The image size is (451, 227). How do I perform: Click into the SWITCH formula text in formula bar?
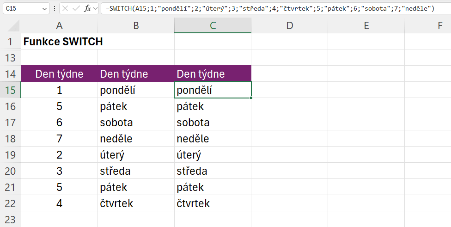[x=268, y=8]
